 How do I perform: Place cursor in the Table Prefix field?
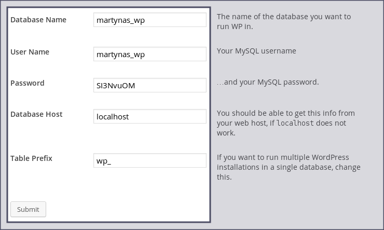point(149,160)
